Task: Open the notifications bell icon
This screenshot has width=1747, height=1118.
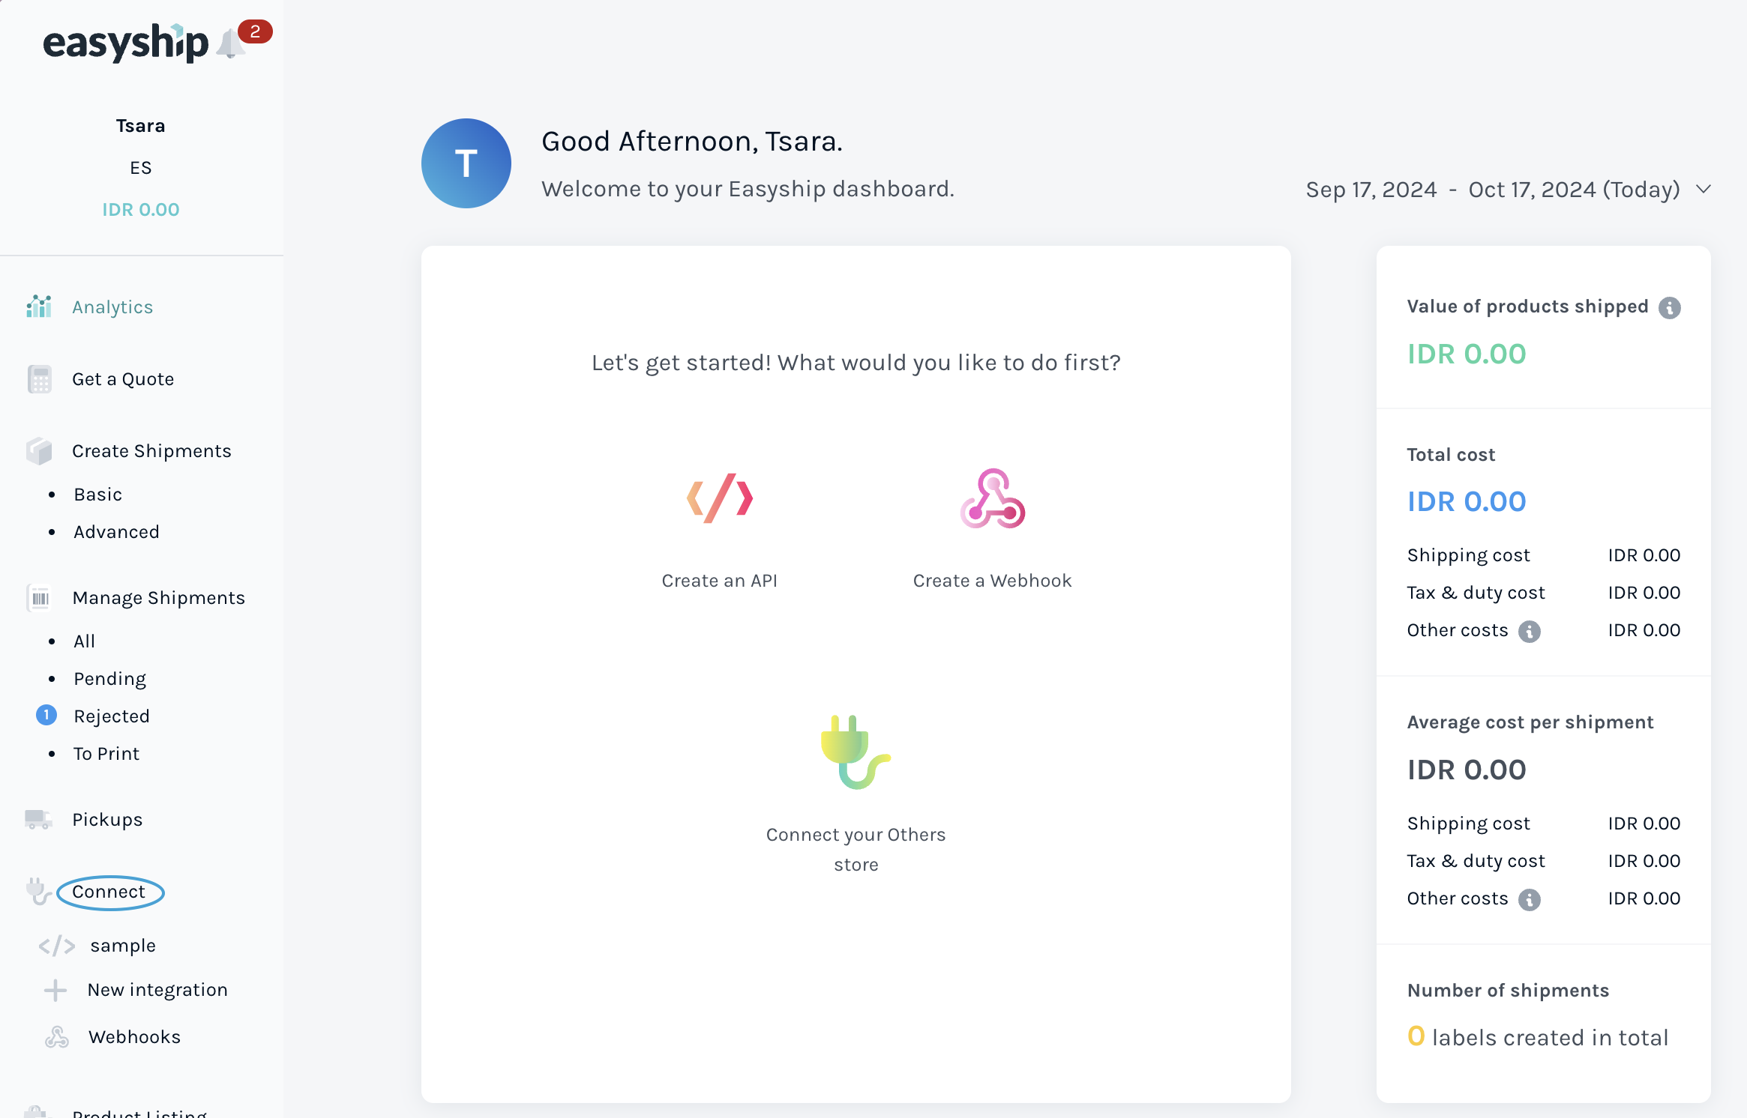Action: pos(230,43)
